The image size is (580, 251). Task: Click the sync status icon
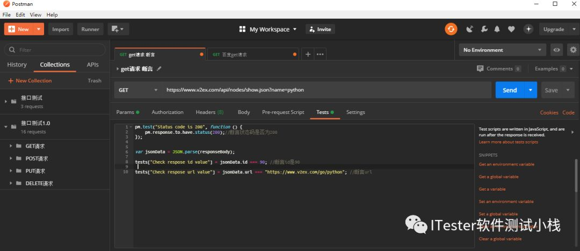coord(451,29)
